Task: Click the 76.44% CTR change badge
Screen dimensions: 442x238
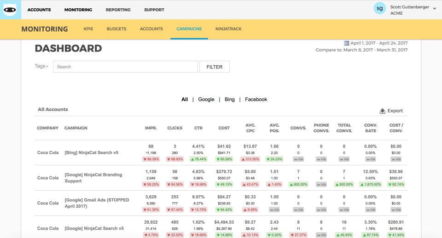Action: 198,159
